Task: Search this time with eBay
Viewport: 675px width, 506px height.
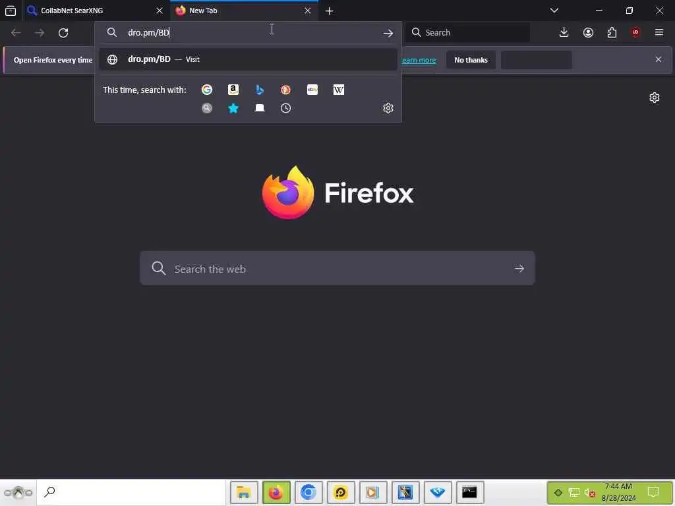Action: pyautogui.click(x=312, y=90)
